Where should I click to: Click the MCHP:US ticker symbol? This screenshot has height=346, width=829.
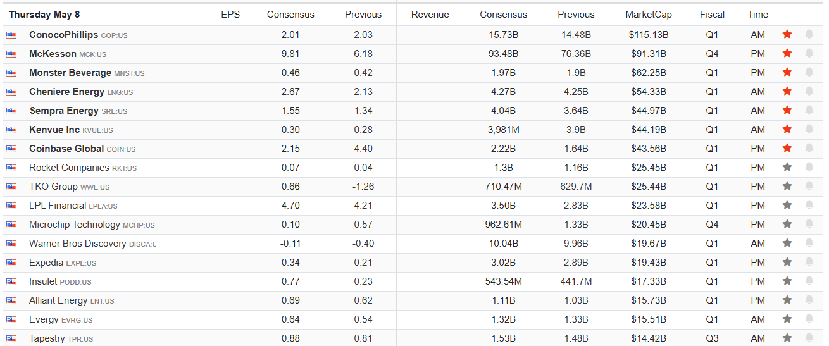click(x=139, y=225)
